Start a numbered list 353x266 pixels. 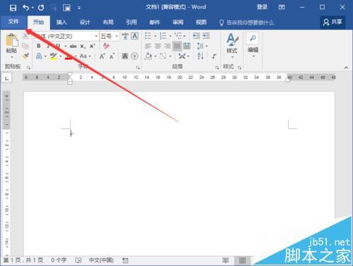pos(163,36)
